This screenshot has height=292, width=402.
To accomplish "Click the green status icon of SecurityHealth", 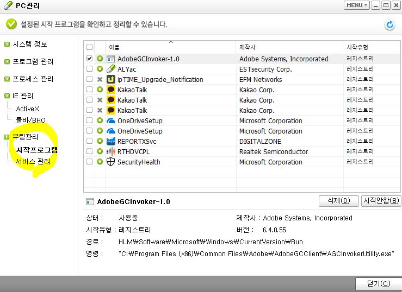I will click(100, 162).
